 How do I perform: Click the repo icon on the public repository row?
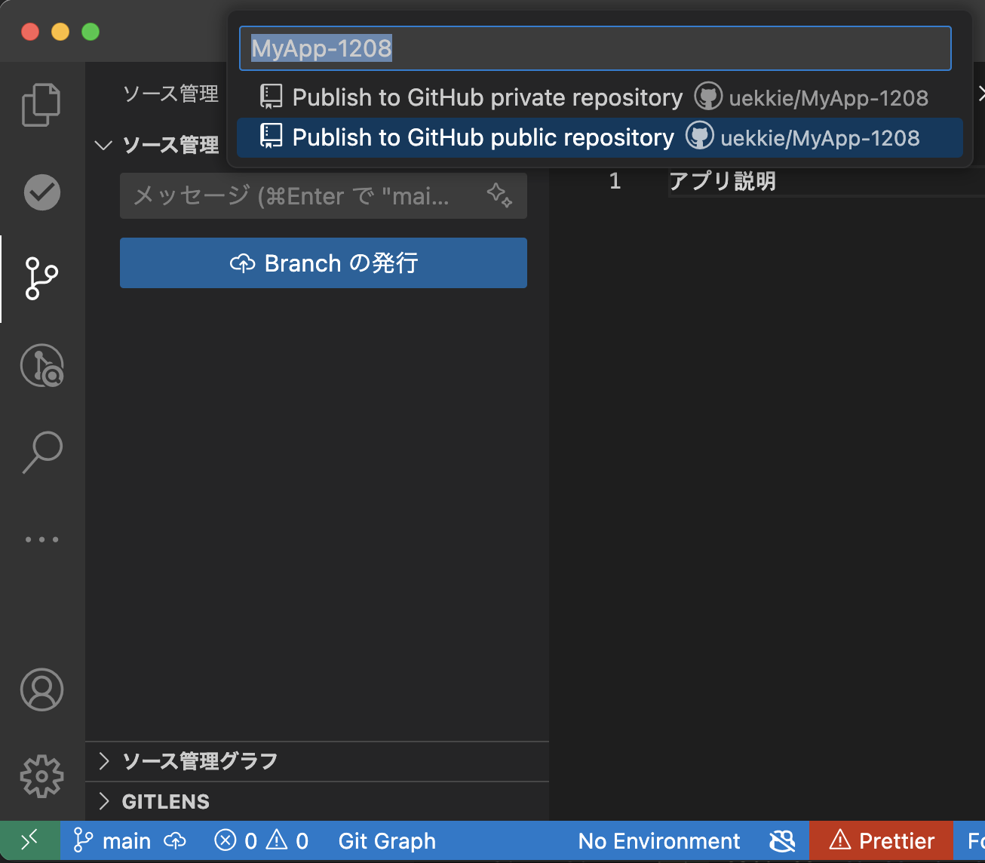pos(272,137)
